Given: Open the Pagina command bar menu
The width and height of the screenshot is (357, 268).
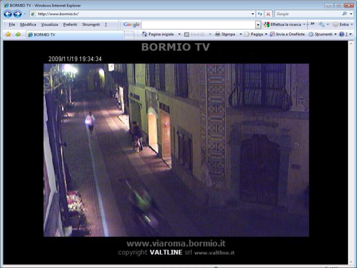Looking at the screenshot, I should [x=256, y=34].
